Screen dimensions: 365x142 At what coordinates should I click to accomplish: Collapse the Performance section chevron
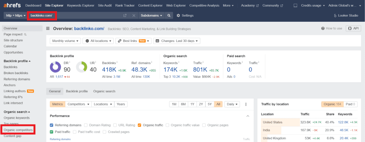248,116
